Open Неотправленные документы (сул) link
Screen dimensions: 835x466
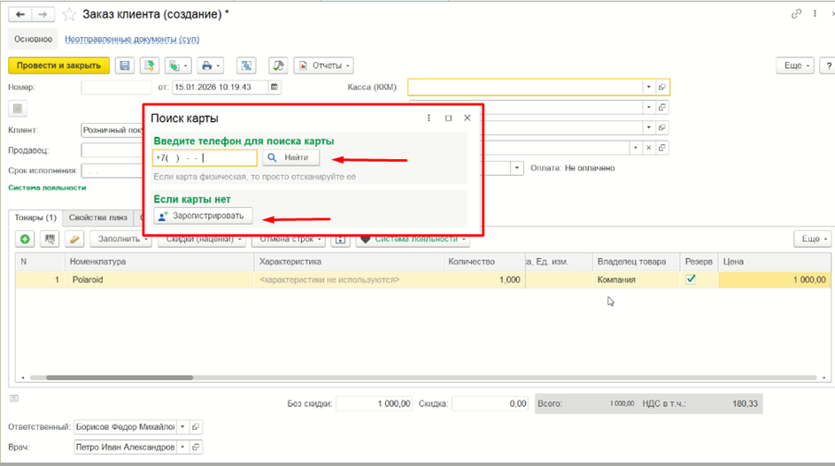[x=132, y=40]
